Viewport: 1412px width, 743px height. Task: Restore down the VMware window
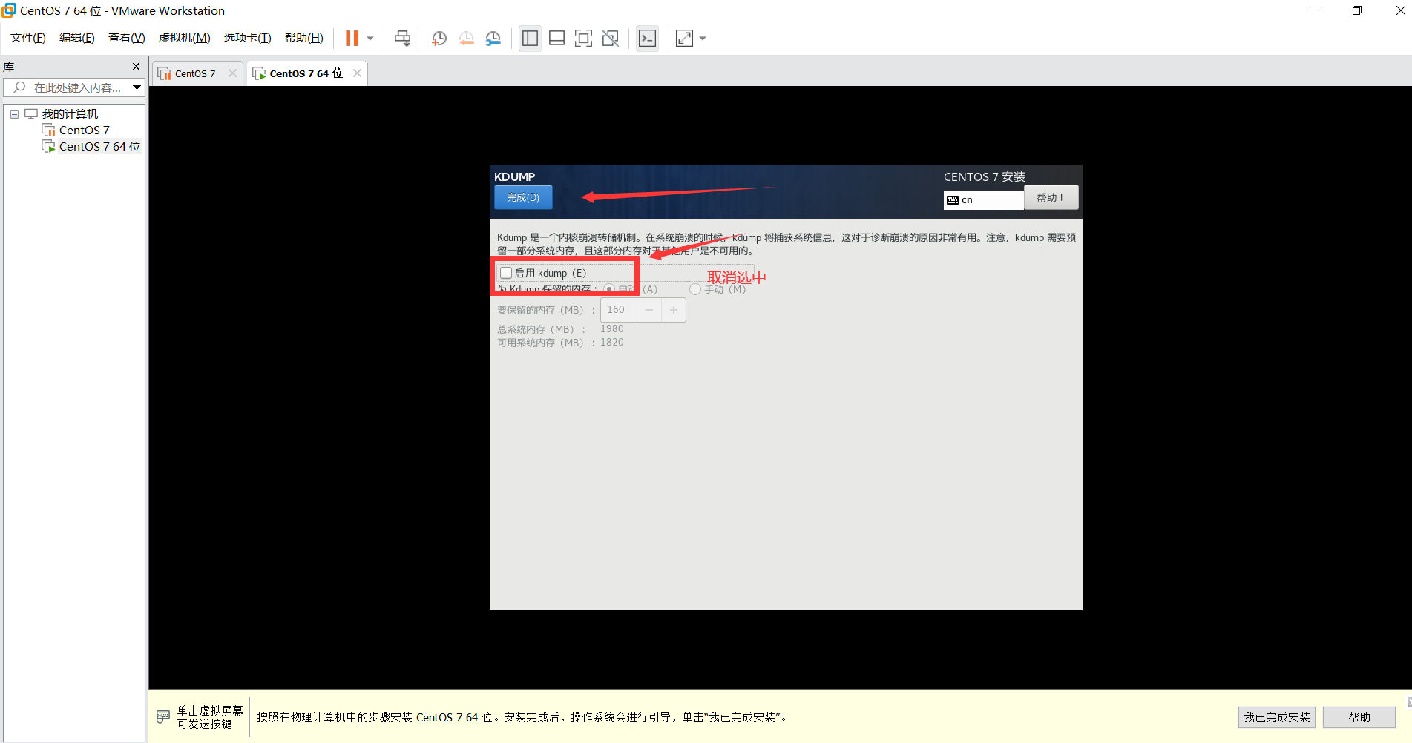pyautogui.click(x=1357, y=10)
